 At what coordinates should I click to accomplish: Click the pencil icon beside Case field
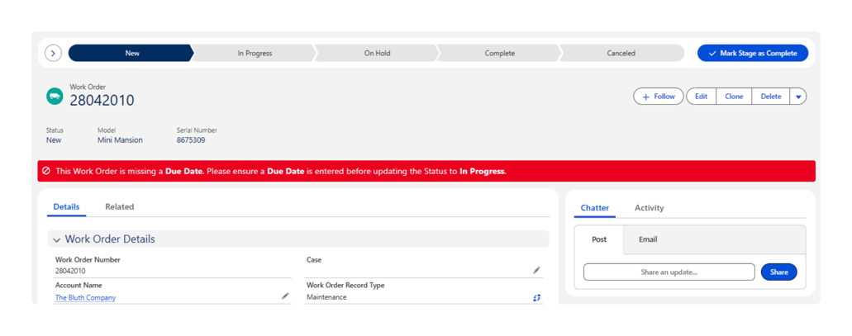(536, 270)
